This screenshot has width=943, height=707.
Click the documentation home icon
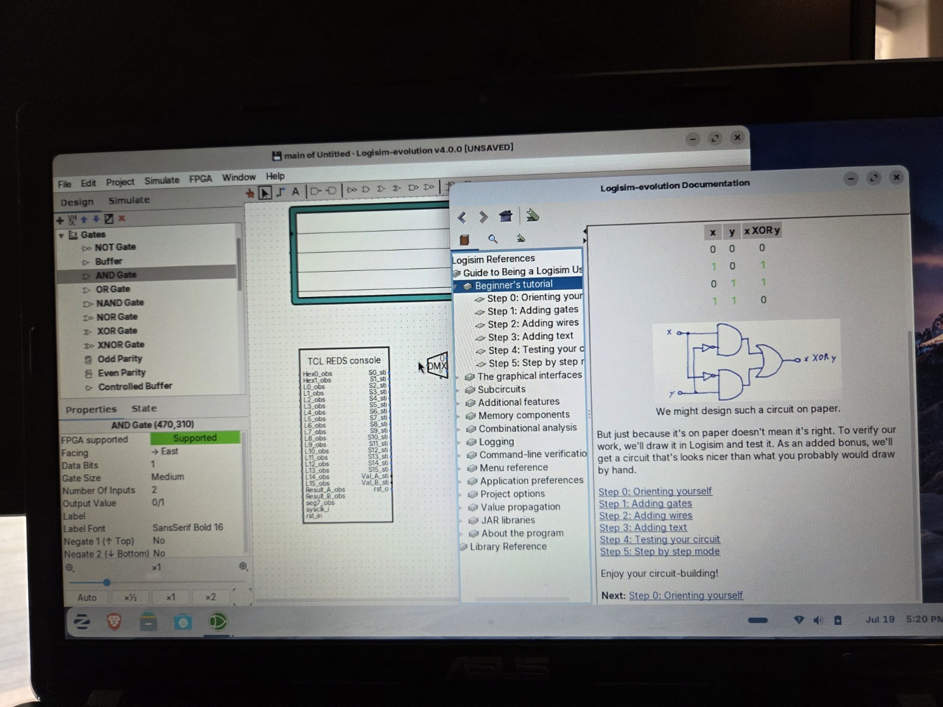(506, 216)
